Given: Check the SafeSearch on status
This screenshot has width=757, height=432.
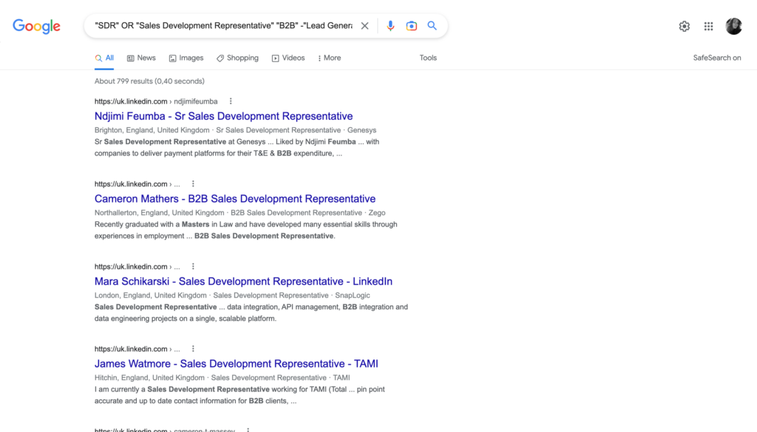Looking at the screenshot, I should point(716,57).
